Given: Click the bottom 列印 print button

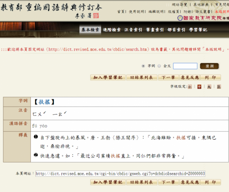Looking at the screenshot, I should point(211,182).
